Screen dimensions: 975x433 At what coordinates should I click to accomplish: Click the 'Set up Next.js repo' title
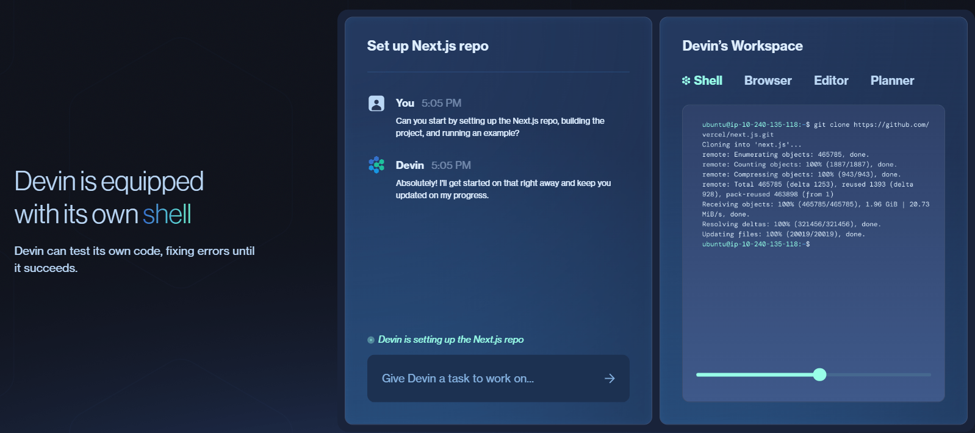click(x=428, y=46)
